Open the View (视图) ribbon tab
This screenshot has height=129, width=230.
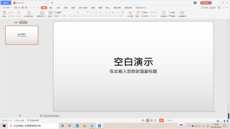[x=100, y=8]
